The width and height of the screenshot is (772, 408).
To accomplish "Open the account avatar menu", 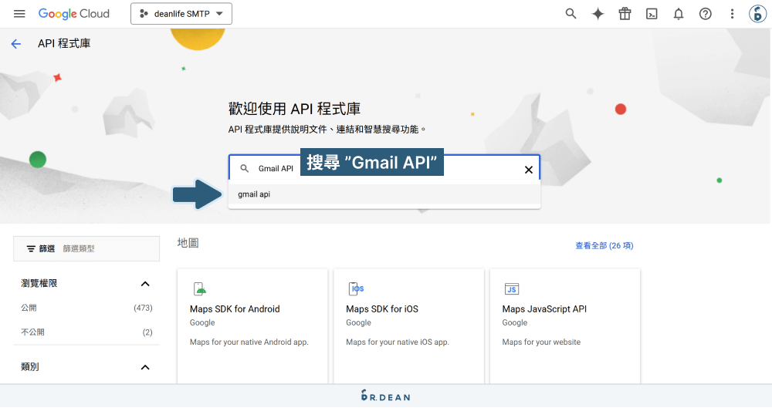I will pyautogui.click(x=757, y=14).
